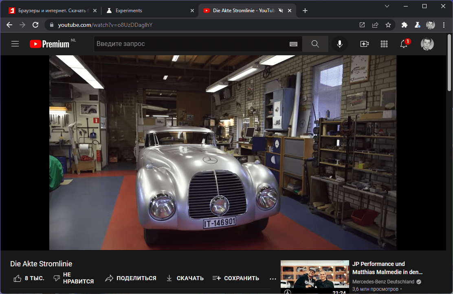
Task: Expand the tab search chevron
Action: (387, 6)
